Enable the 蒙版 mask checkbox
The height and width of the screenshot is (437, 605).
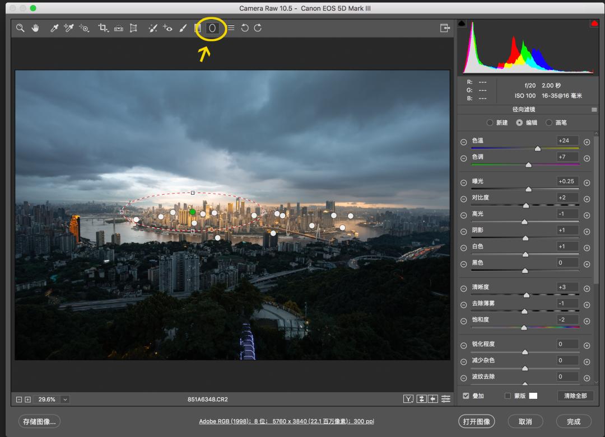click(508, 396)
